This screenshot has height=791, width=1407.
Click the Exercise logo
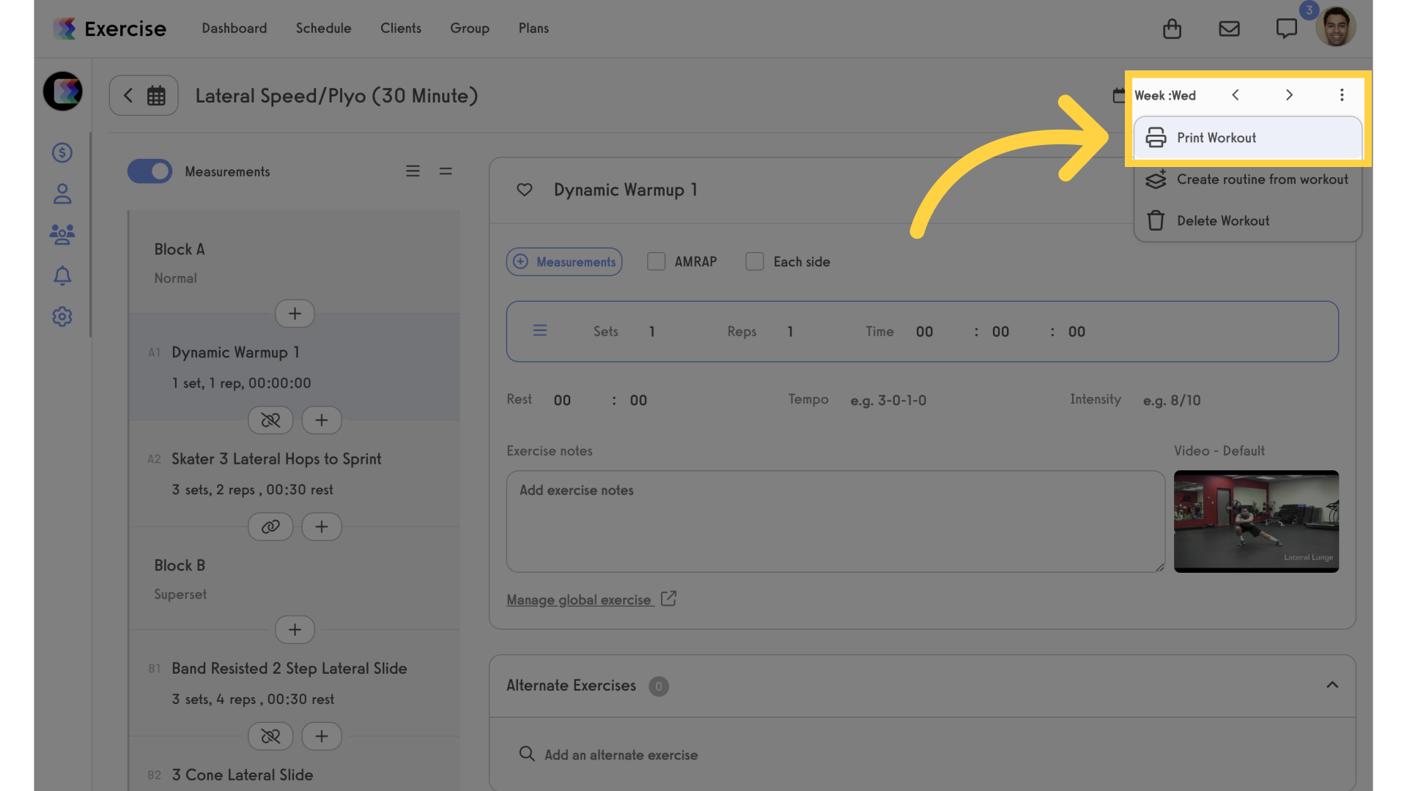click(x=110, y=29)
